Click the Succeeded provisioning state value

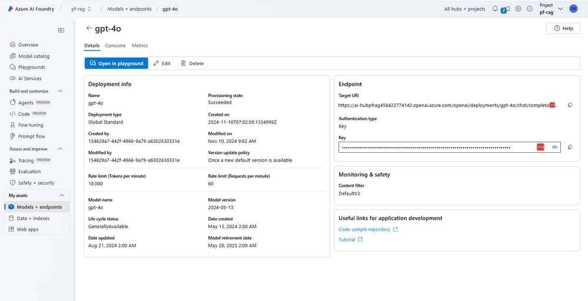[220, 102]
